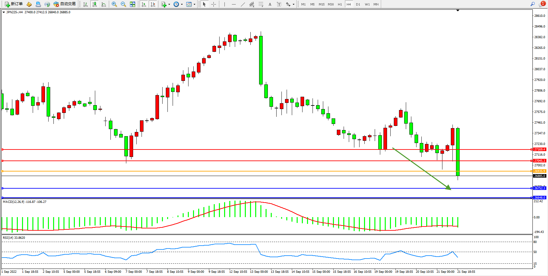Zoom in on the chart
The image size is (548, 276).
(x=114, y=4)
